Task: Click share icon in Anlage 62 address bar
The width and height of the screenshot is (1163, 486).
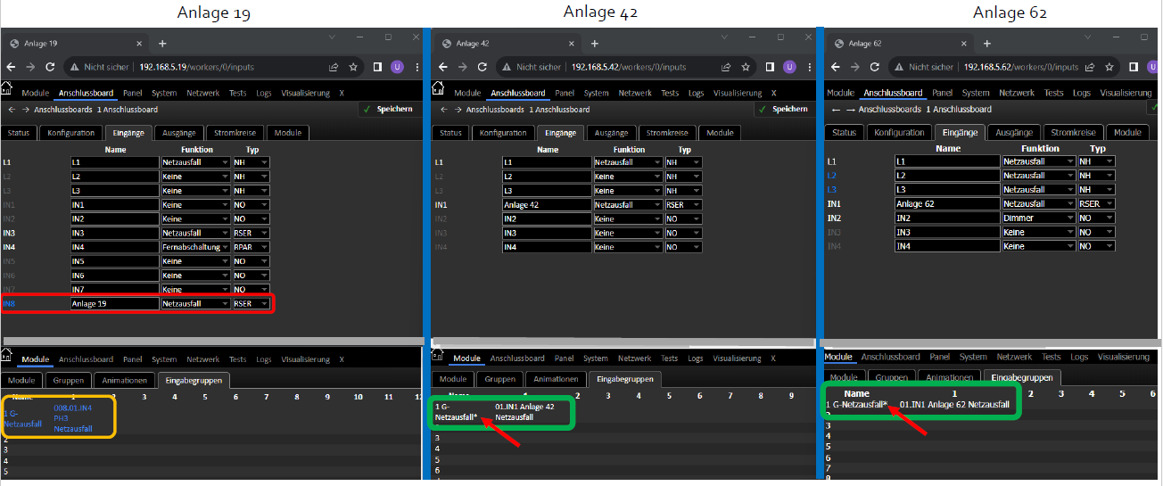Action: pos(1091,67)
